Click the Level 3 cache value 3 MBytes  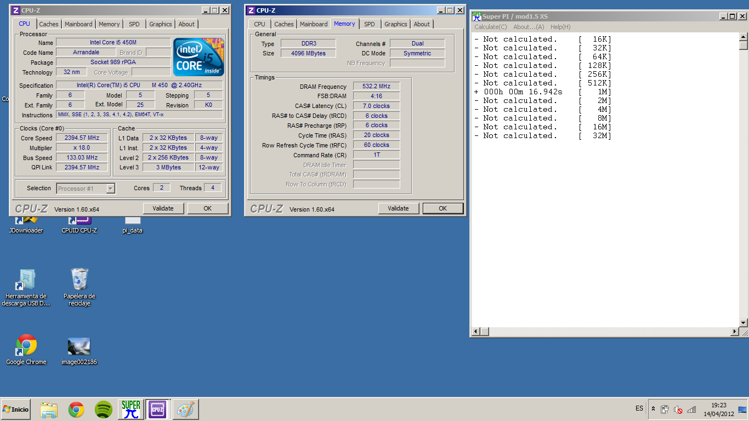[168, 168]
